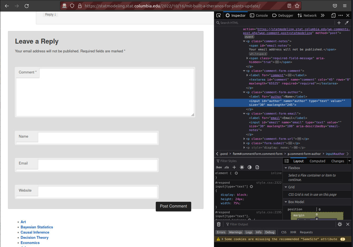Switch to the Console tab
This screenshot has height=247, width=353.
coord(259,16)
